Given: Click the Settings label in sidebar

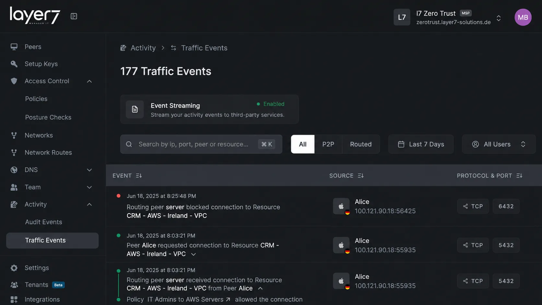Looking at the screenshot, I should click(37, 268).
